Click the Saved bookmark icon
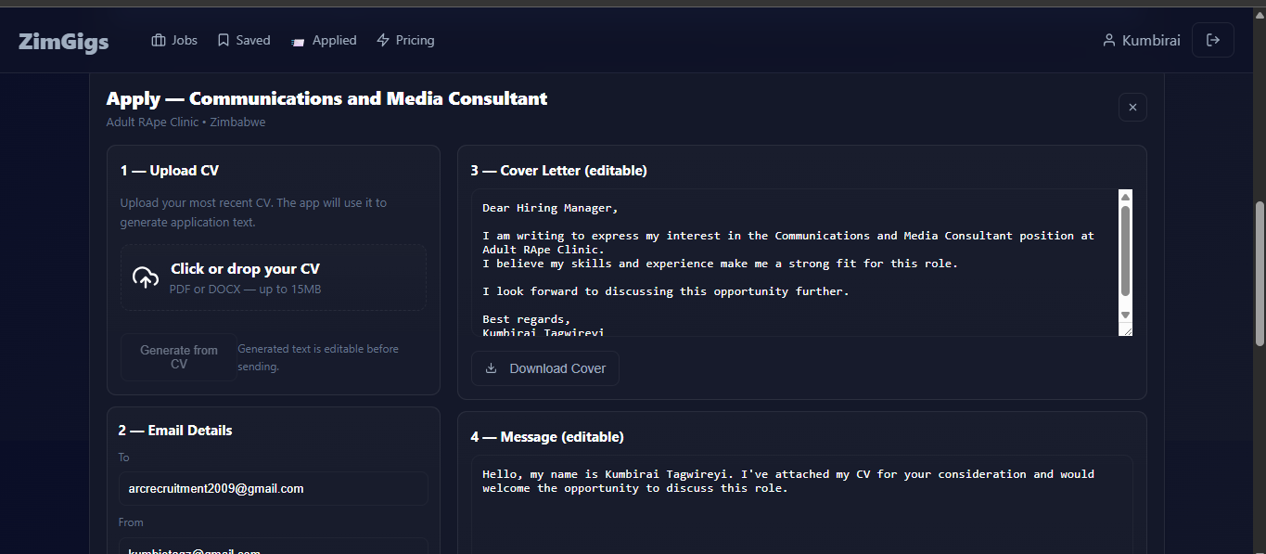The image size is (1266, 554). point(223,39)
